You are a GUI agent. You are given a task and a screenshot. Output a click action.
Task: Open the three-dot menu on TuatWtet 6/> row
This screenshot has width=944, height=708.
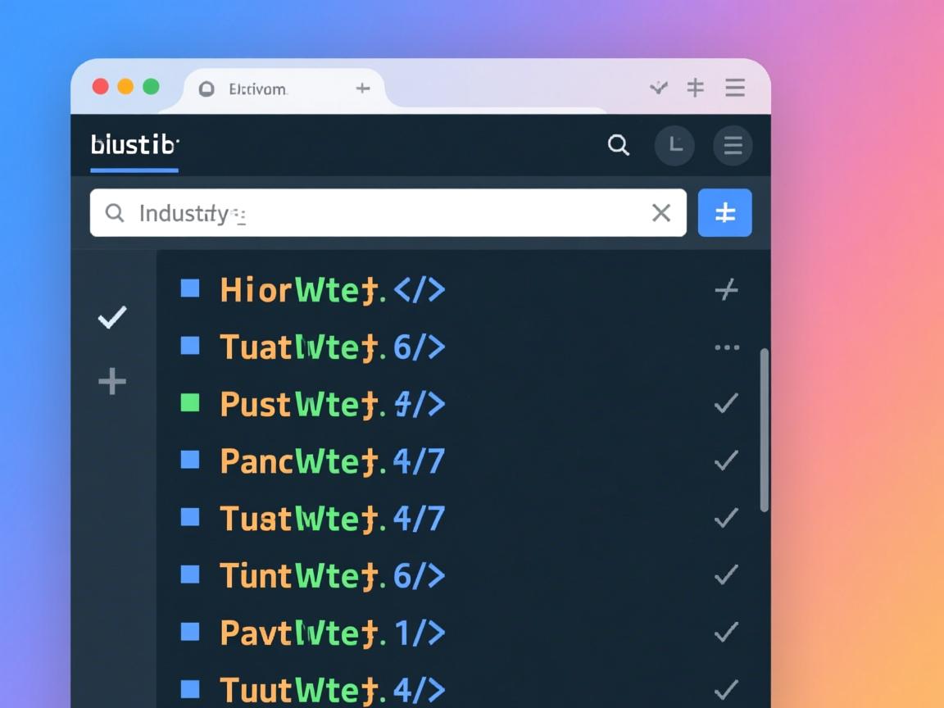pyautogui.click(x=726, y=347)
